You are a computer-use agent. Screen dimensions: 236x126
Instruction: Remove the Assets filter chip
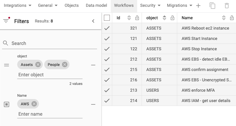tap(38, 64)
